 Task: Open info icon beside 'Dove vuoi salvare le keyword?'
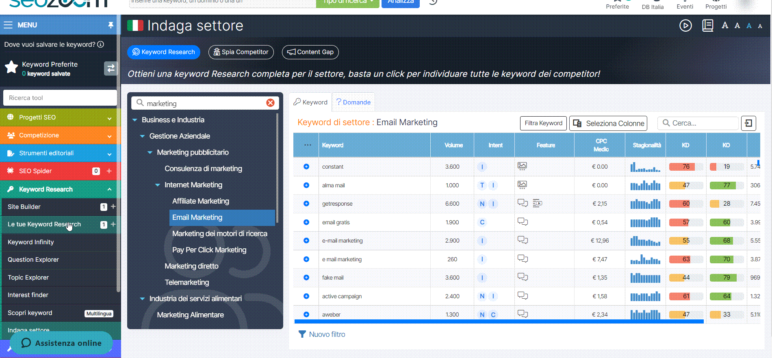pos(101,44)
